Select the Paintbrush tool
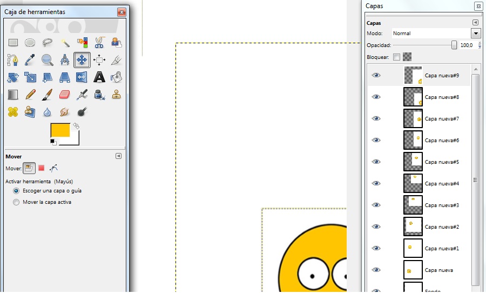Screen dimensions: 486x293 (47, 95)
